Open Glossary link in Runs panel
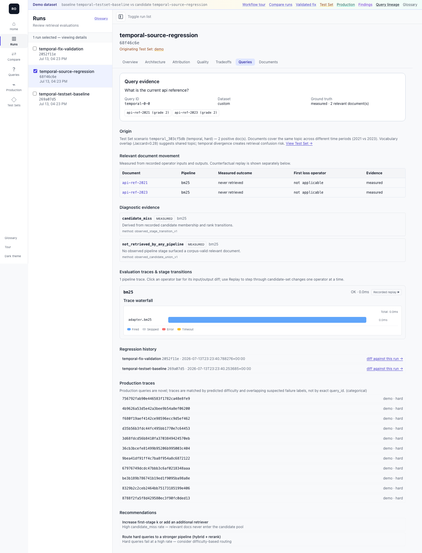Screen dimensions: 422x553 [x=101, y=19]
